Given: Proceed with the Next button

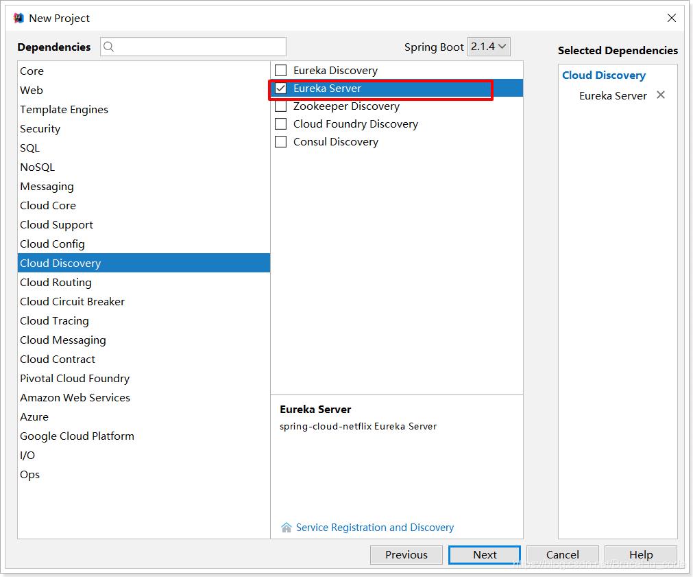Looking at the screenshot, I should pos(485,555).
